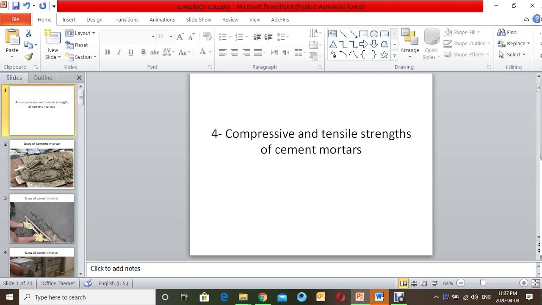Open the Font name dropdown
Viewport: 542px width, 305px height.
pos(153,36)
